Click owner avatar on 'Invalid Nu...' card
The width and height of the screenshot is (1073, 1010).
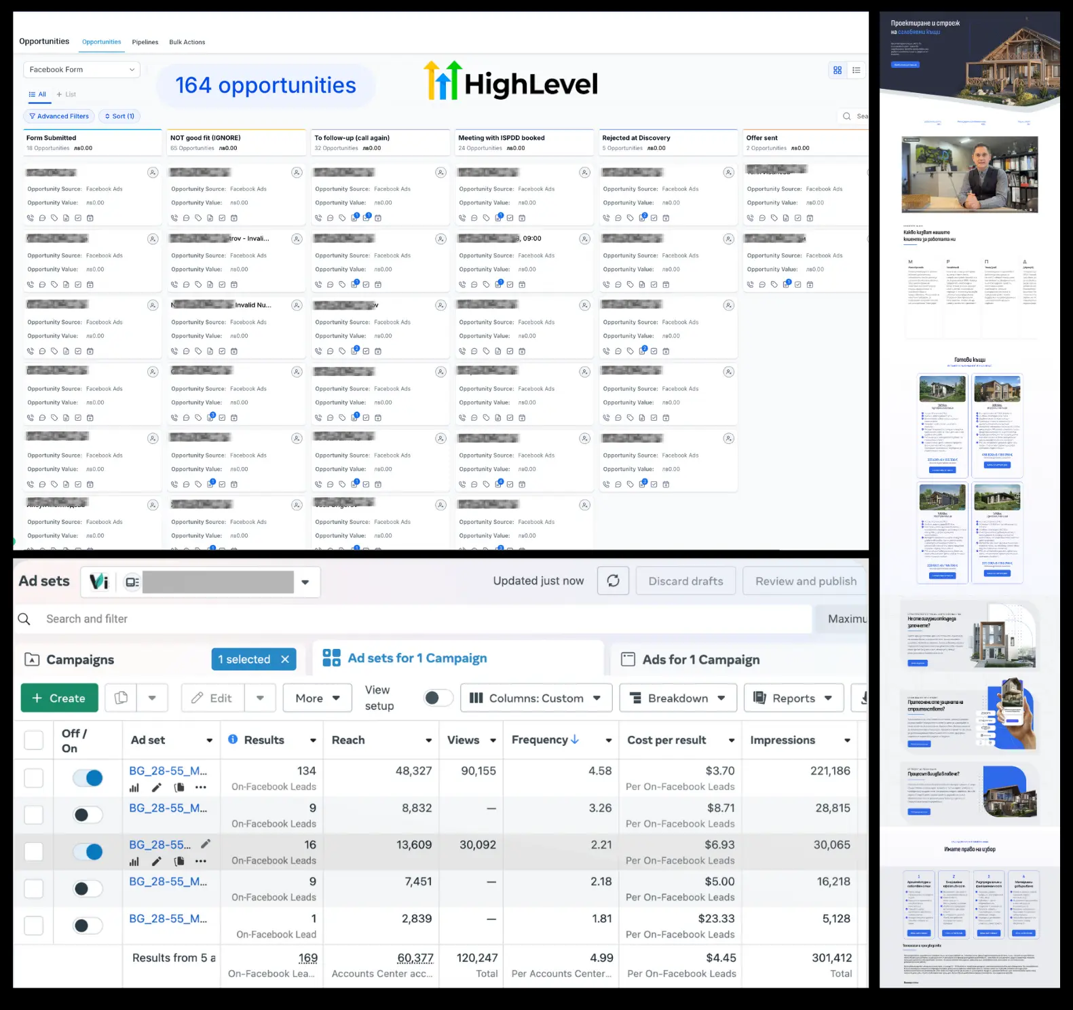tap(297, 305)
